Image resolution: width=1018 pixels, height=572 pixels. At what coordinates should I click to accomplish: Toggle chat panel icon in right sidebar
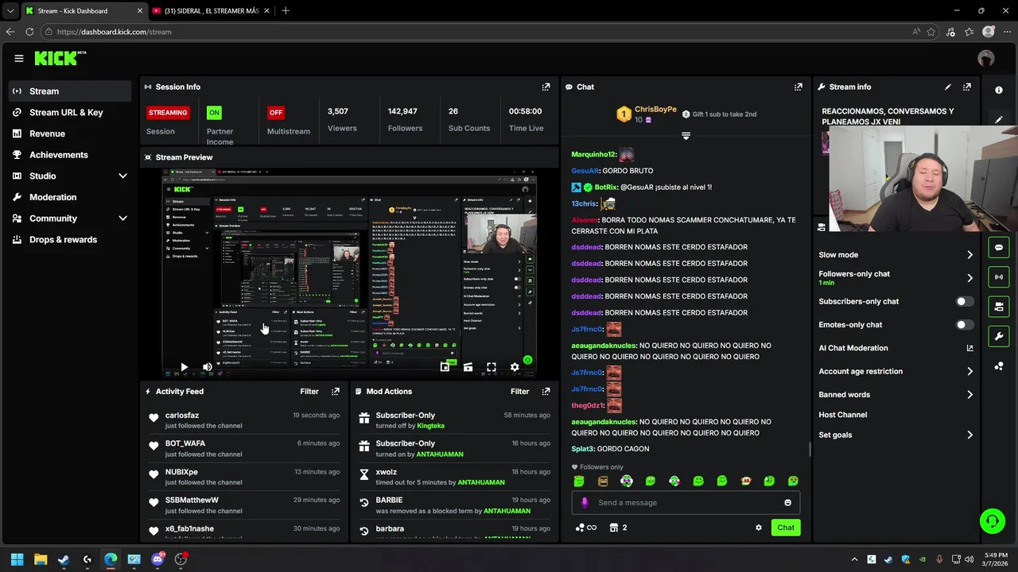coord(999,248)
